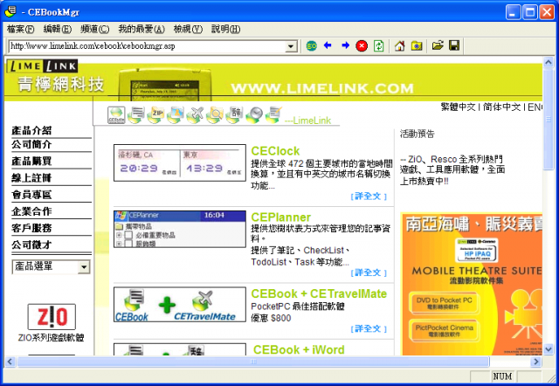Click 詳全文 link under CEClock
559x386 pixels.
coord(369,196)
